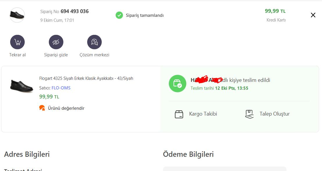Click the Ödeme Bilgileri section heading

coord(188,154)
